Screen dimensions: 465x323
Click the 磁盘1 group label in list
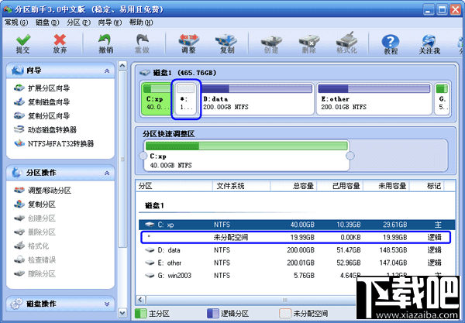pos(154,205)
